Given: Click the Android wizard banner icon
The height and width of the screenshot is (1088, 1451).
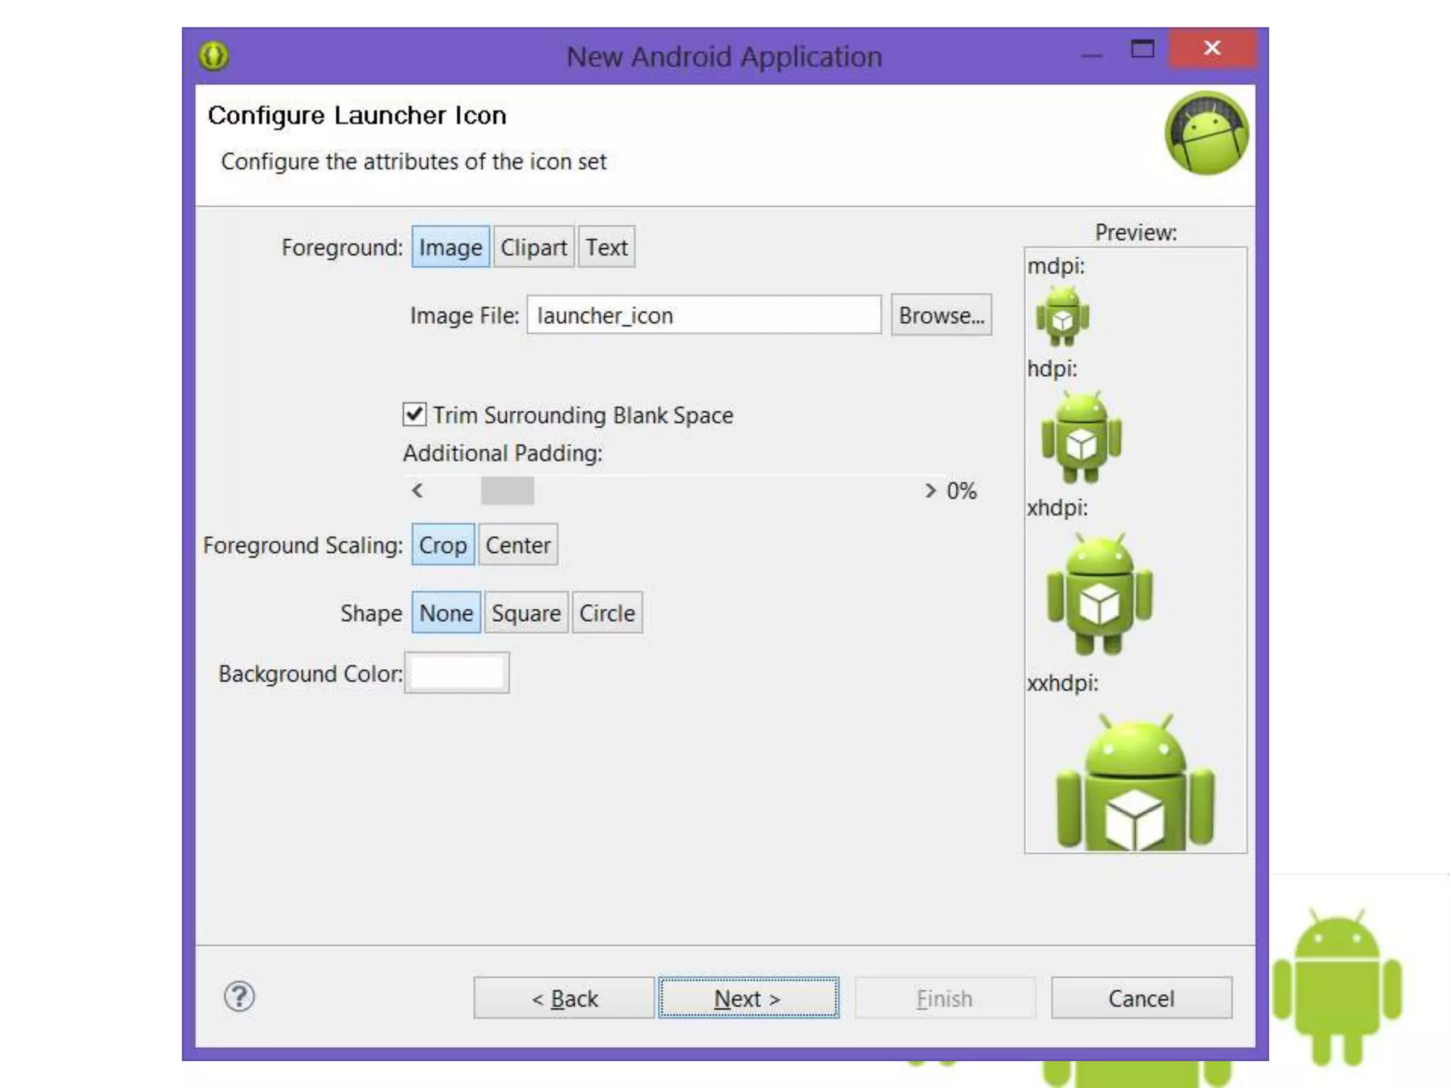Looking at the screenshot, I should point(1206,134).
